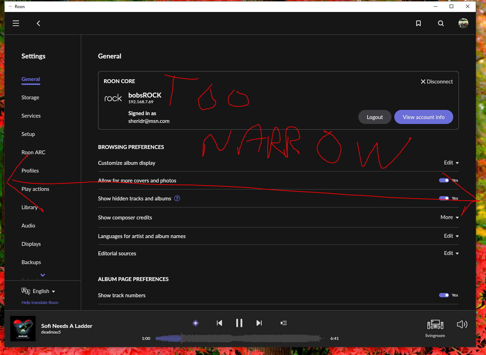Click the Roon Radio star icon
Image resolution: width=486 pixels, height=355 pixels.
[196, 323]
